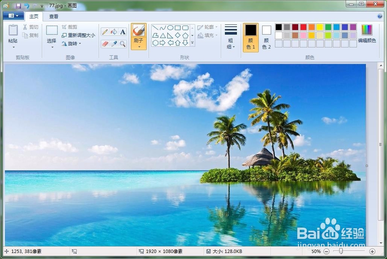Click the Crop (裁剪) button
Image resolution: width=387 pixels, height=259 pixels.
point(69,27)
